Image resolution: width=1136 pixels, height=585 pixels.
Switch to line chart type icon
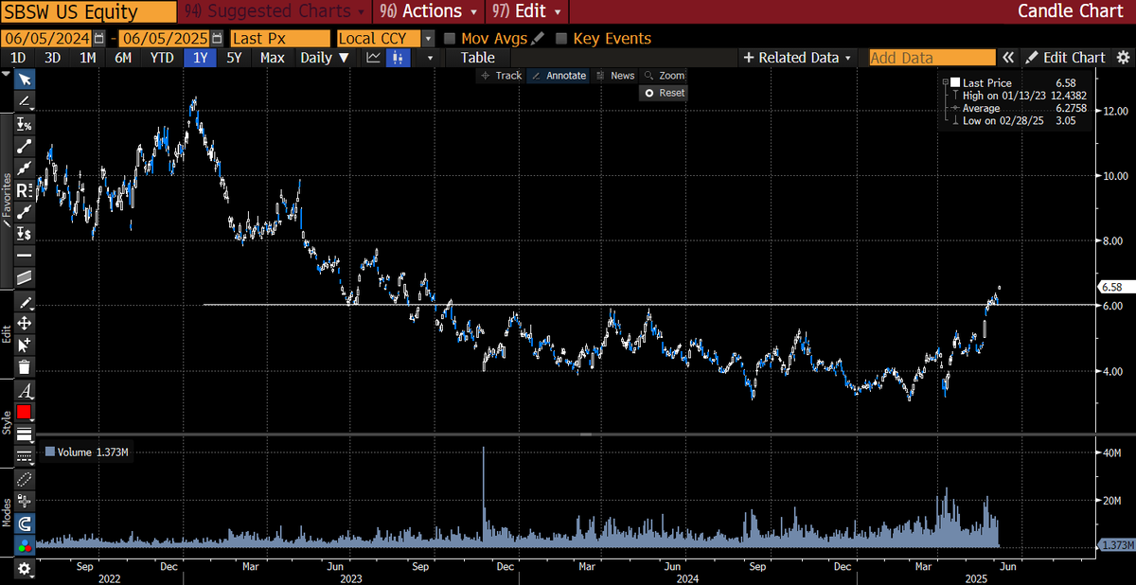[374, 58]
